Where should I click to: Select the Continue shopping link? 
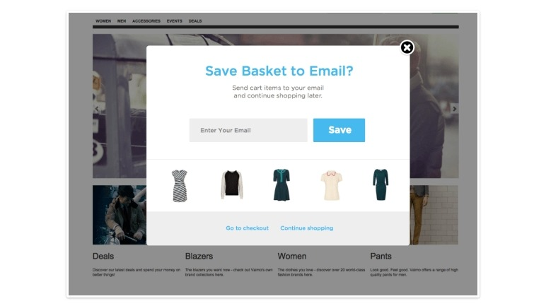307,228
